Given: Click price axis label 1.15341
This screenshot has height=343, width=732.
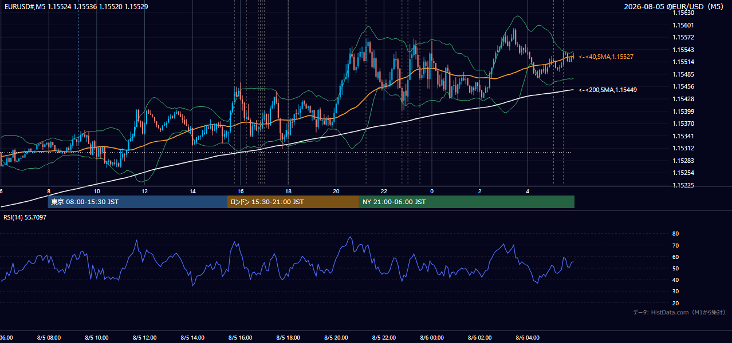Looking at the screenshot, I should (683, 136).
